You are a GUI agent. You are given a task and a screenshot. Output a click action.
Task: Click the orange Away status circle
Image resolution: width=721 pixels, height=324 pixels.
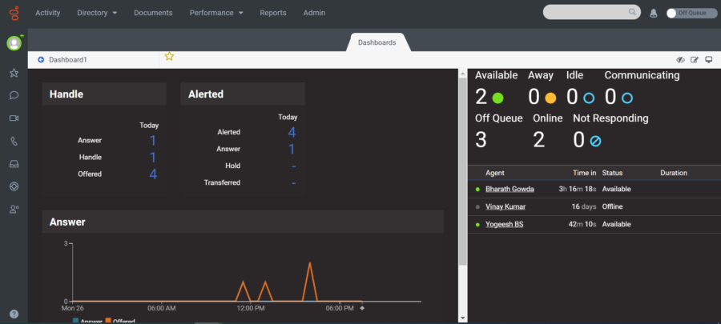[x=550, y=98]
